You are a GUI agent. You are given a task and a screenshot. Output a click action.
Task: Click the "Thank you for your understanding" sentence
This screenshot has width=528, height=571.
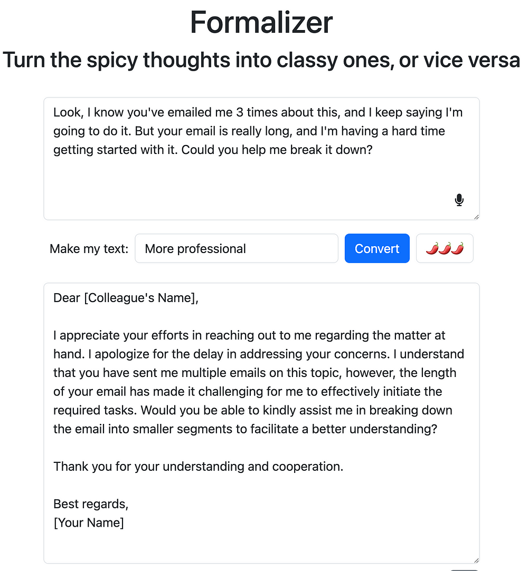coord(198,467)
